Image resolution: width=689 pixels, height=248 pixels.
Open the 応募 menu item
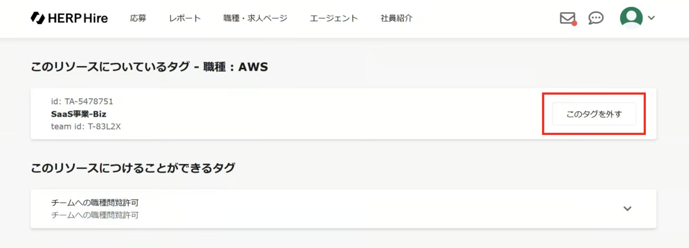click(x=138, y=18)
